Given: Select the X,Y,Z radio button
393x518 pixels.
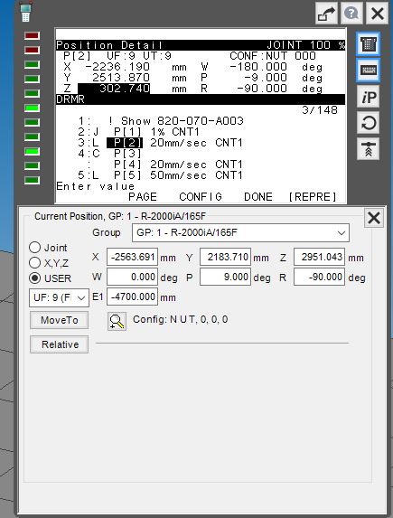Looking at the screenshot, I should point(34,263).
